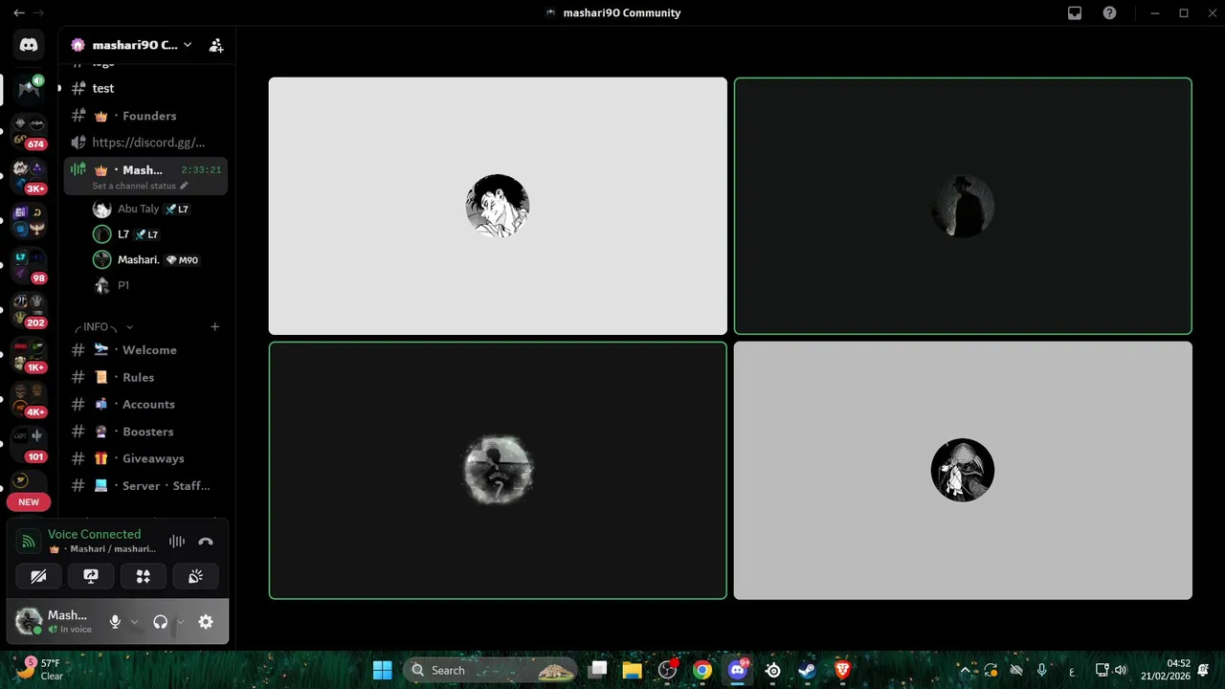
Task: Disconnect from voice with hang-up icon
Action: click(x=206, y=542)
